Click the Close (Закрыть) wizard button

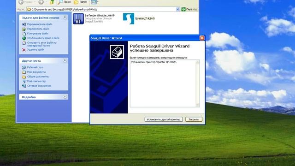point(194,119)
